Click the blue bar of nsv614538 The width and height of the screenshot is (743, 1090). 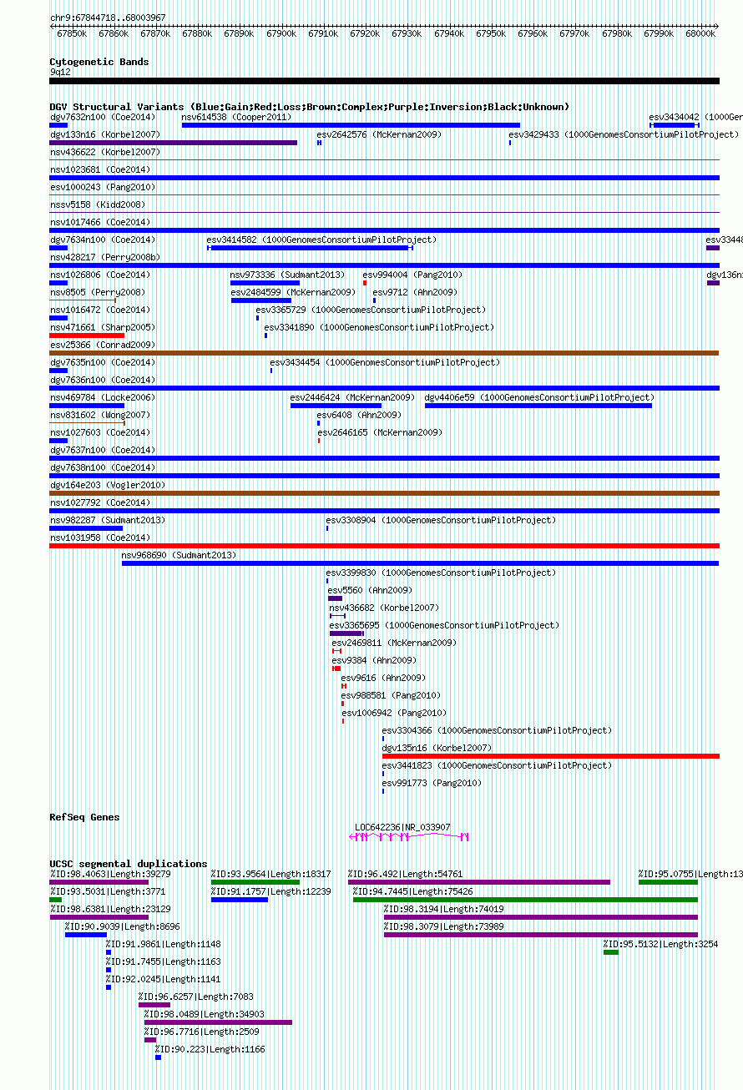coord(351,125)
